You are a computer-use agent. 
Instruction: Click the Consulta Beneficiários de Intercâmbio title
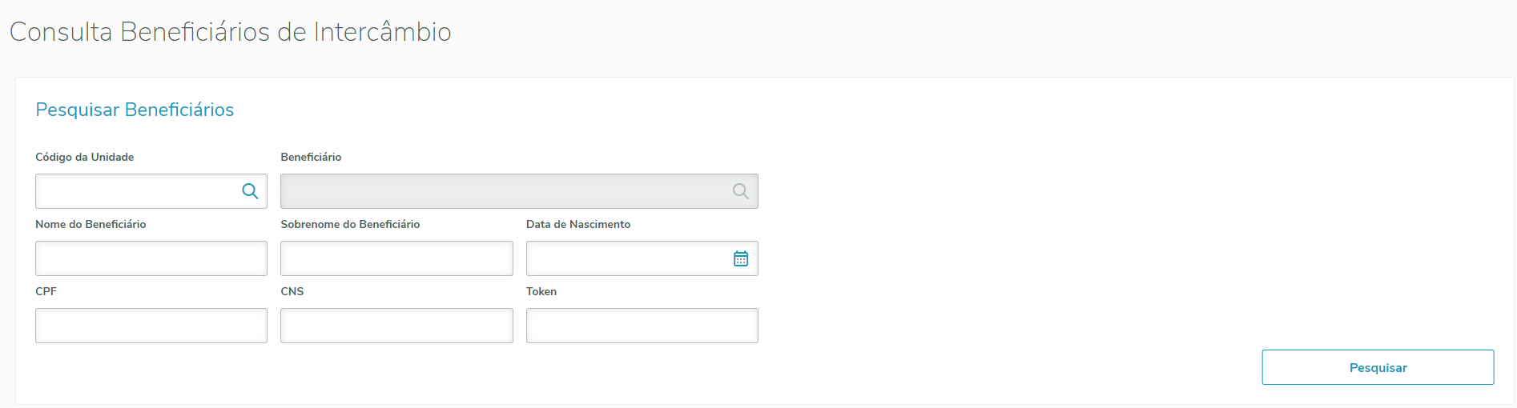(230, 32)
